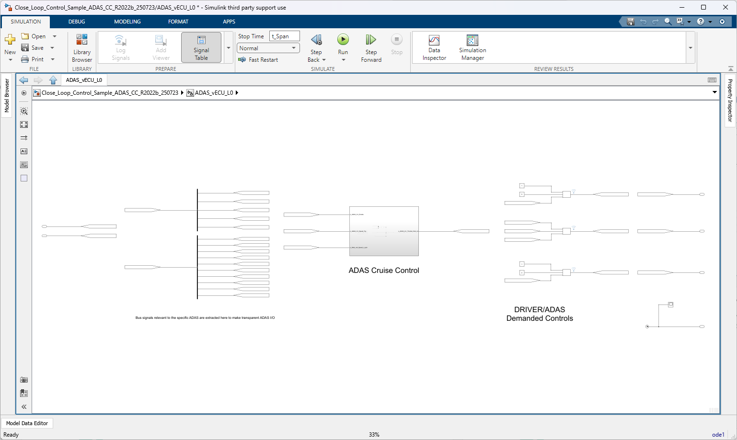The image size is (737, 440).
Task: Collapse the palette with double chevron
Action: tap(24, 406)
